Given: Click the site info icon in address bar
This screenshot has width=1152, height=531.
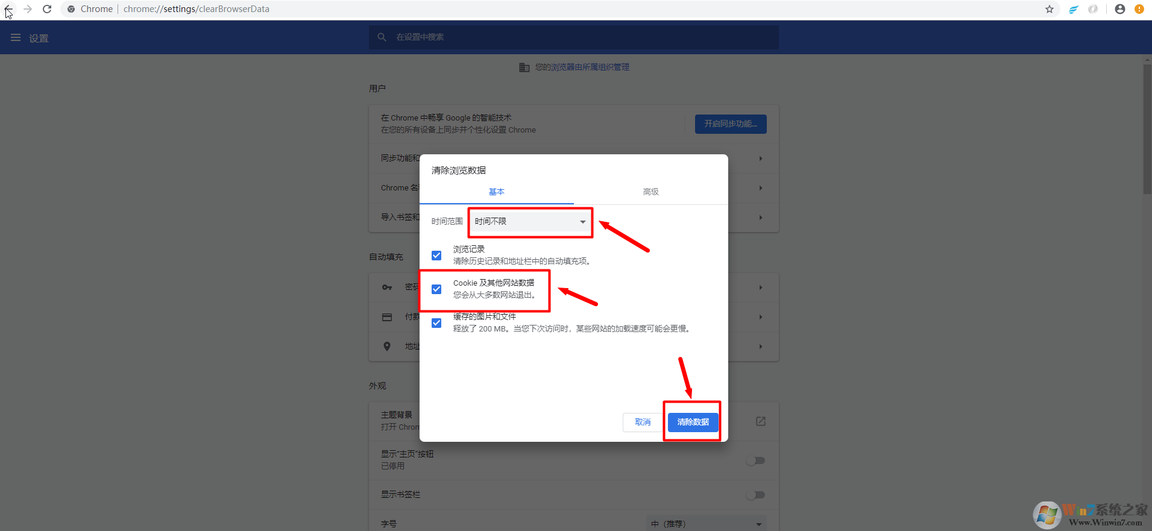Looking at the screenshot, I should coord(71,9).
